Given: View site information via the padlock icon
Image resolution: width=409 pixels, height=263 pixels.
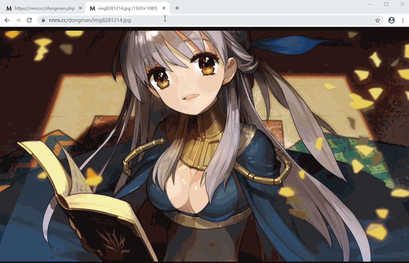Looking at the screenshot, I should 43,20.
